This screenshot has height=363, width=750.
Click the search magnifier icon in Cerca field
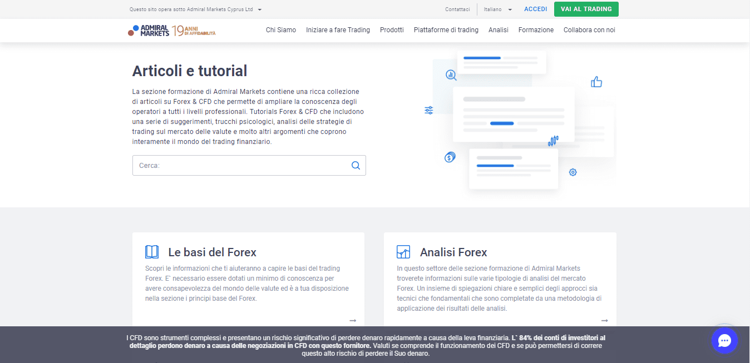[356, 165]
